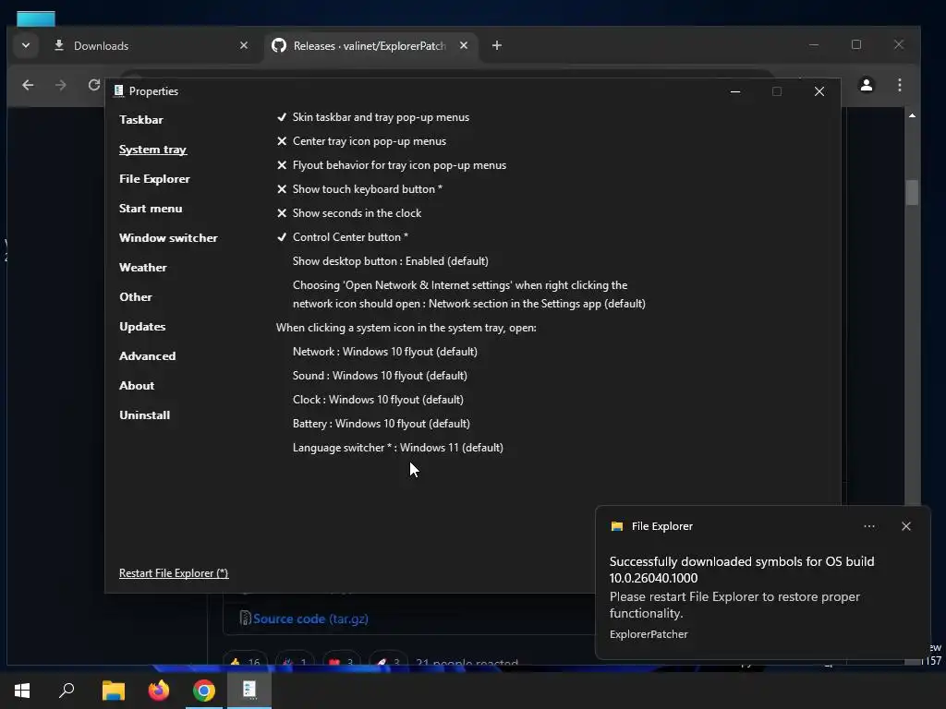946x709 pixels.
Task: Go back in Chrome
Action: [28, 85]
